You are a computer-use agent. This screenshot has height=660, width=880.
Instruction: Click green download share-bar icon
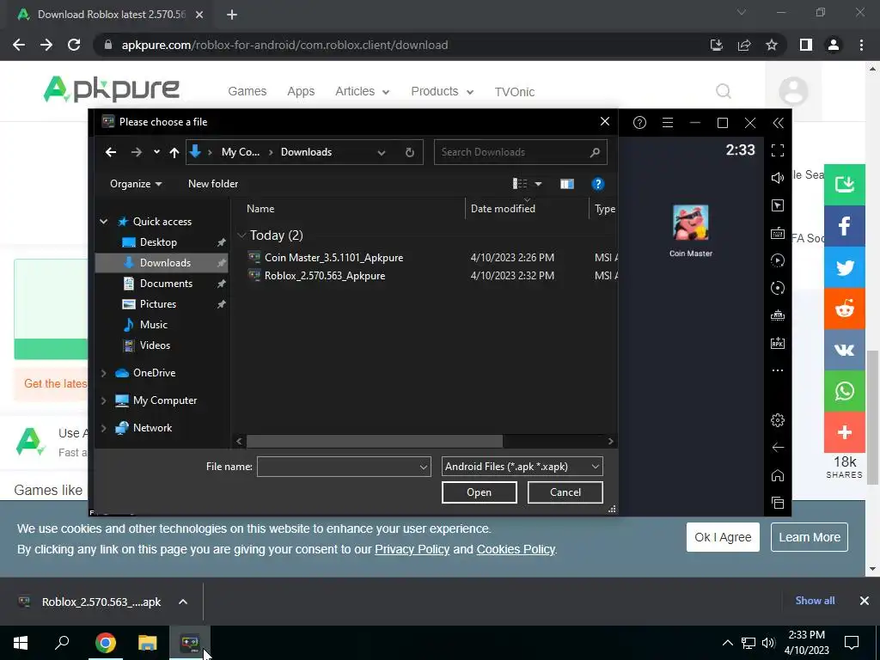(844, 185)
